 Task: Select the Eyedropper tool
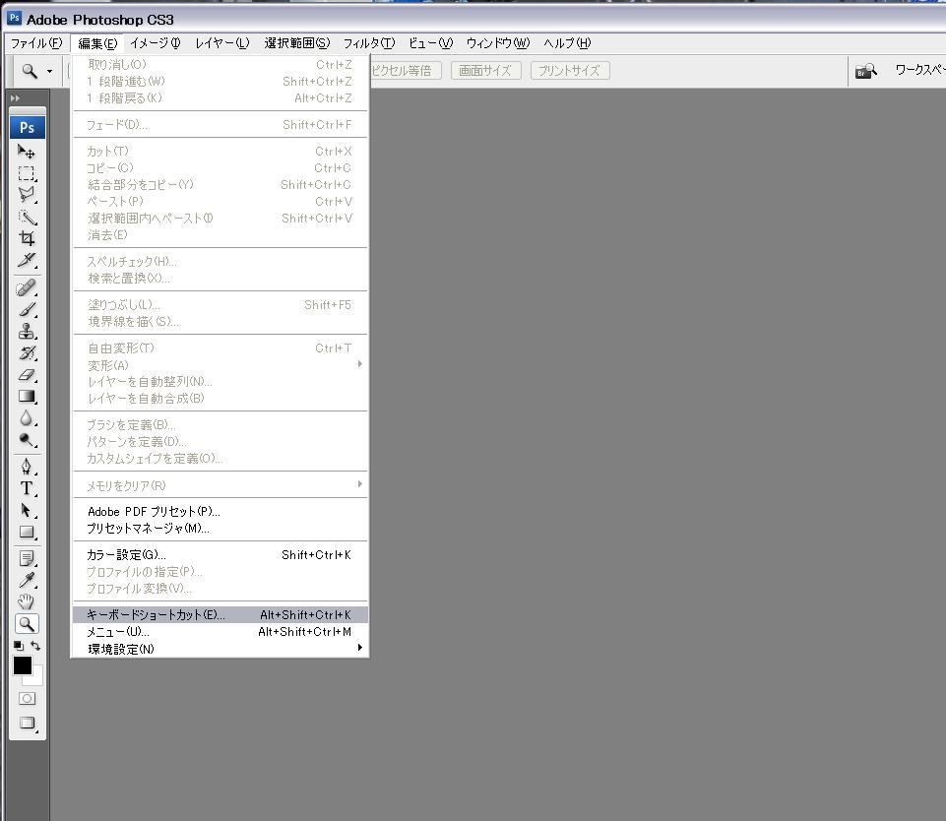[27, 580]
